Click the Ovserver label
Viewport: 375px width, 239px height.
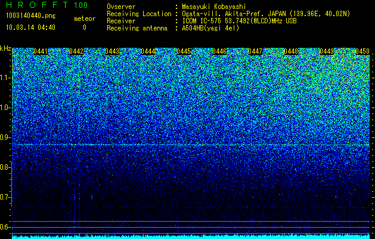click(x=121, y=7)
